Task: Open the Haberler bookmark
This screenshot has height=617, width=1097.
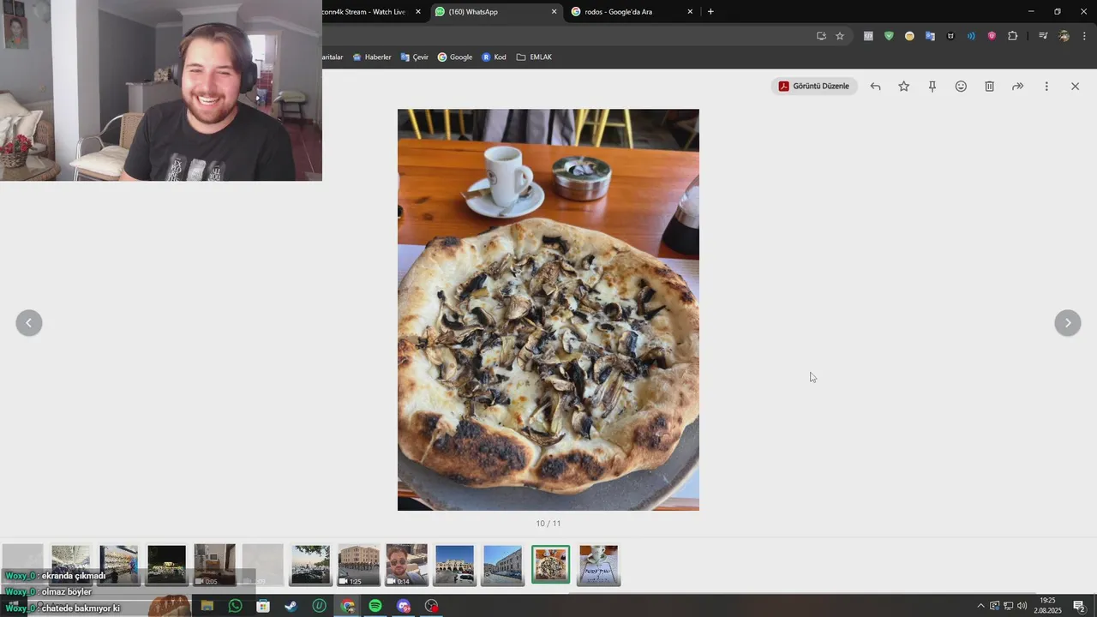Action: [x=372, y=57]
